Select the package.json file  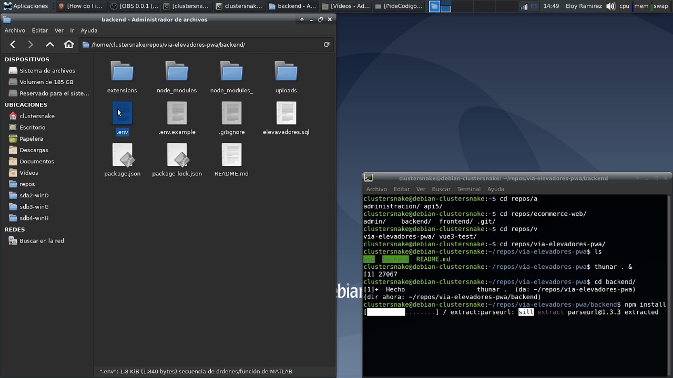pos(122,160)
